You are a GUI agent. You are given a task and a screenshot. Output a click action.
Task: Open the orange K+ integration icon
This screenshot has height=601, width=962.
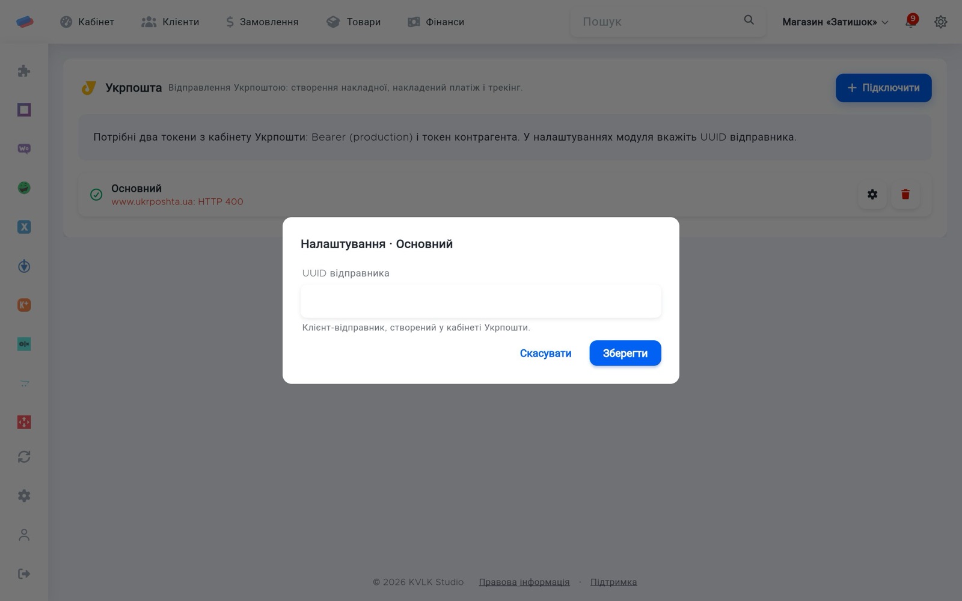(24, 305)
